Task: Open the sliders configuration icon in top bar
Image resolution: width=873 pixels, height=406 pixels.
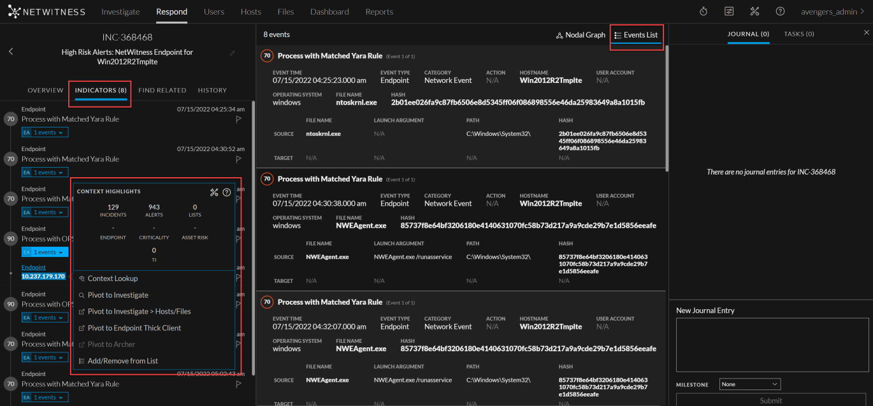Action: pyautogui.click(x=729, y=11)
